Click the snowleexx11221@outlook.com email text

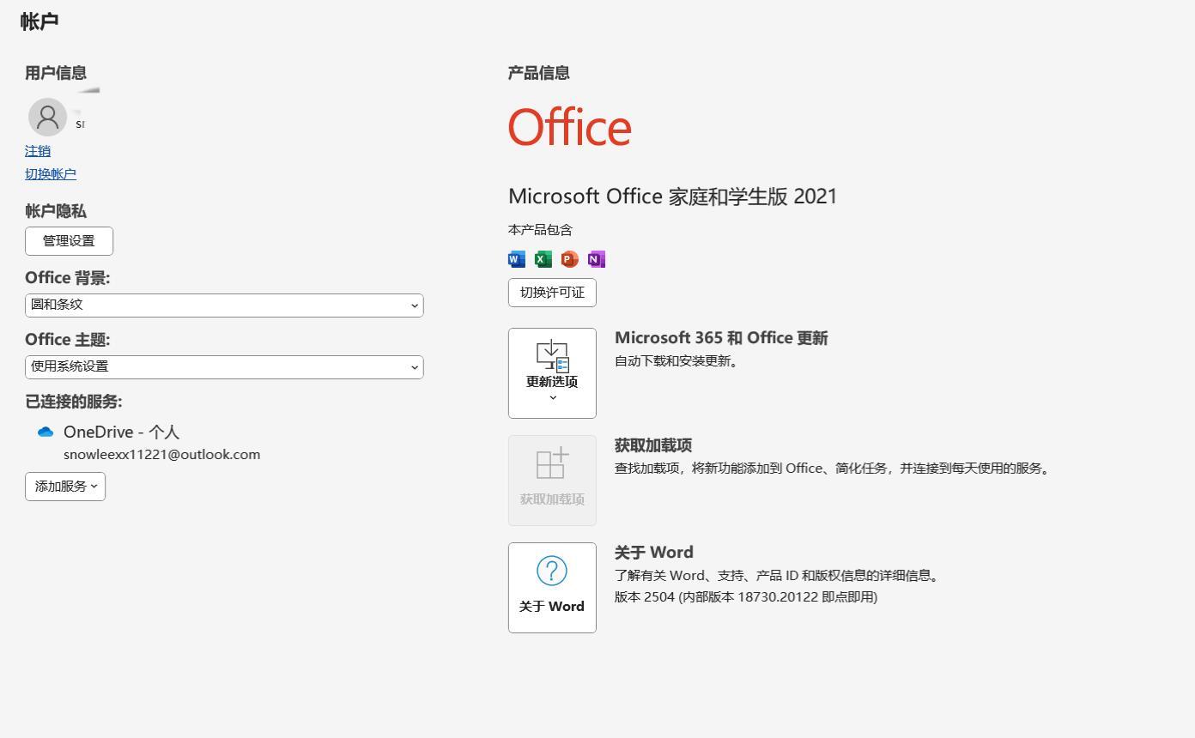pos(161,454)
